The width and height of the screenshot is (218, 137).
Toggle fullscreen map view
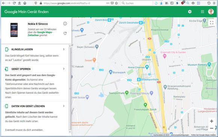pos(212,22)
